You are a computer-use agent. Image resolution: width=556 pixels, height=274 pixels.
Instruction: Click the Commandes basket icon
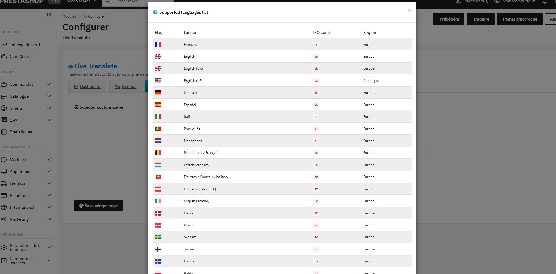[4, 84]
